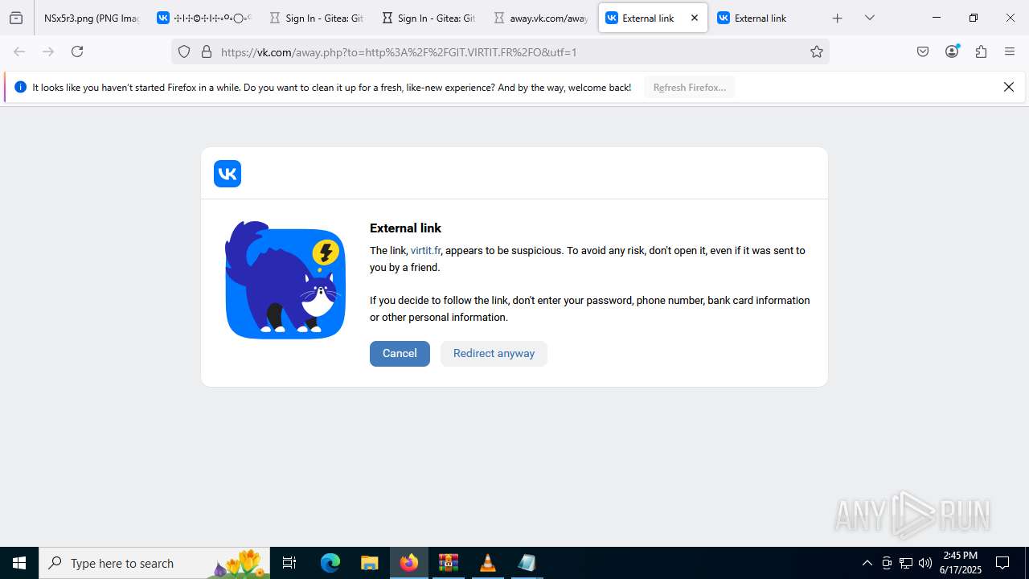Click the taskbar search box
Screen dimensions: 1029x579
pyautogui.click(x=154, y=563)
